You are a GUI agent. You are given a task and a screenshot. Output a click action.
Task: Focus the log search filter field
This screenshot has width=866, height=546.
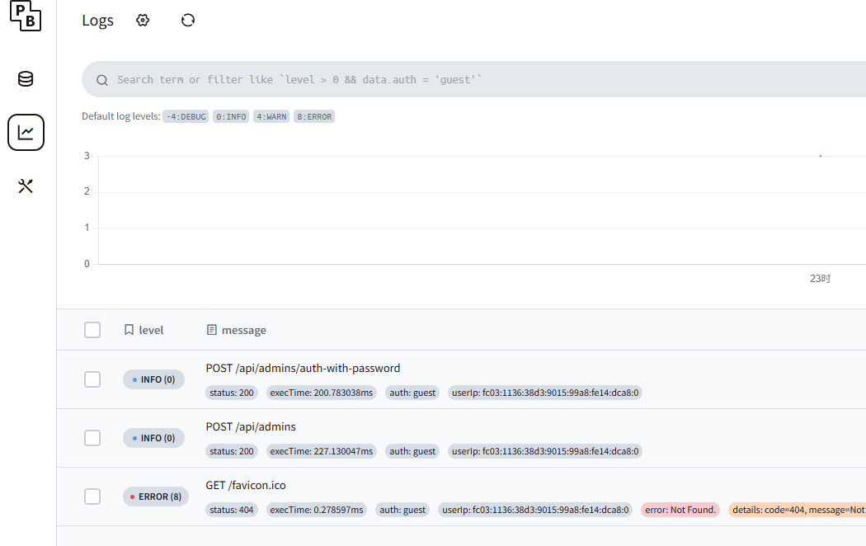pyautogui.click(x=474, y=79)
